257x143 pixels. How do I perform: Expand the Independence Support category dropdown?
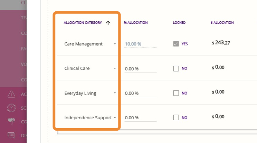(115, 118)
